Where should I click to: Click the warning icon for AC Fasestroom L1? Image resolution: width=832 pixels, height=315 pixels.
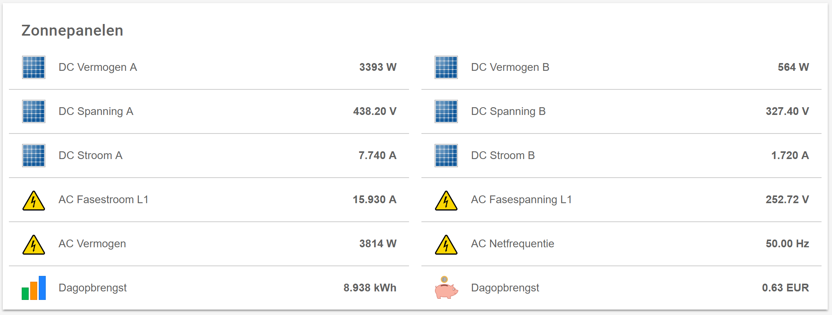(x=34, y=200)
